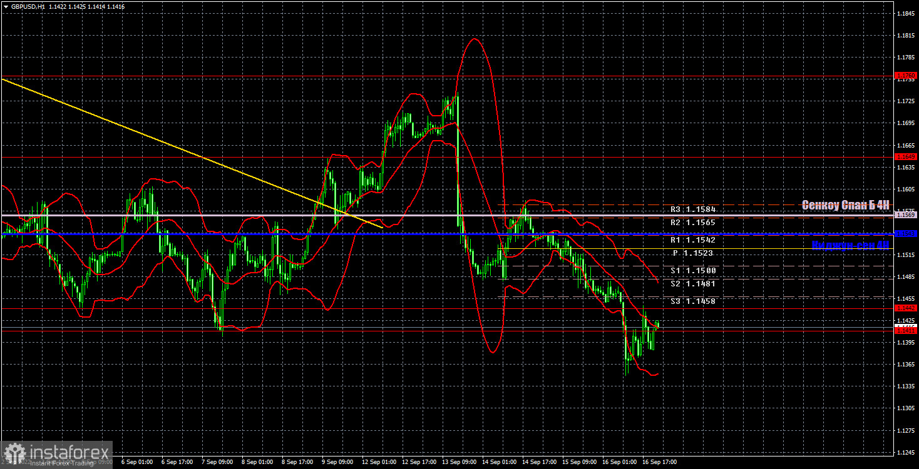919x469 pixels.
Task: Click the 1.1815 price axis label
Action: [x=906, y=36]
